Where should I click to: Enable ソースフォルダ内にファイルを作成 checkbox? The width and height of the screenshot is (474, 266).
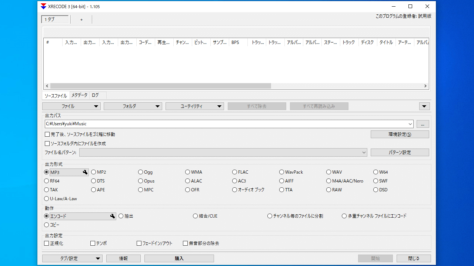point(47,144)
